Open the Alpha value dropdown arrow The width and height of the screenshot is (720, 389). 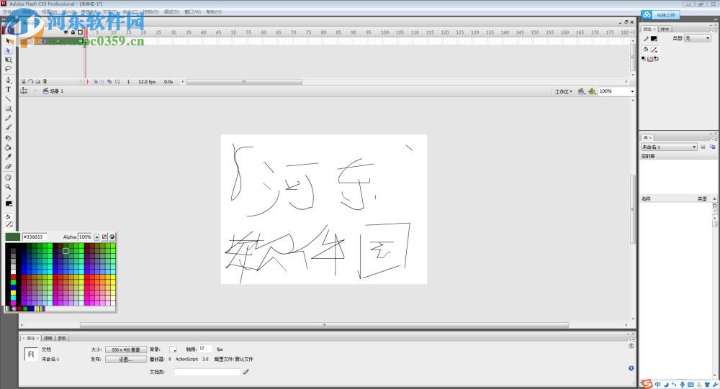(97, 237)
